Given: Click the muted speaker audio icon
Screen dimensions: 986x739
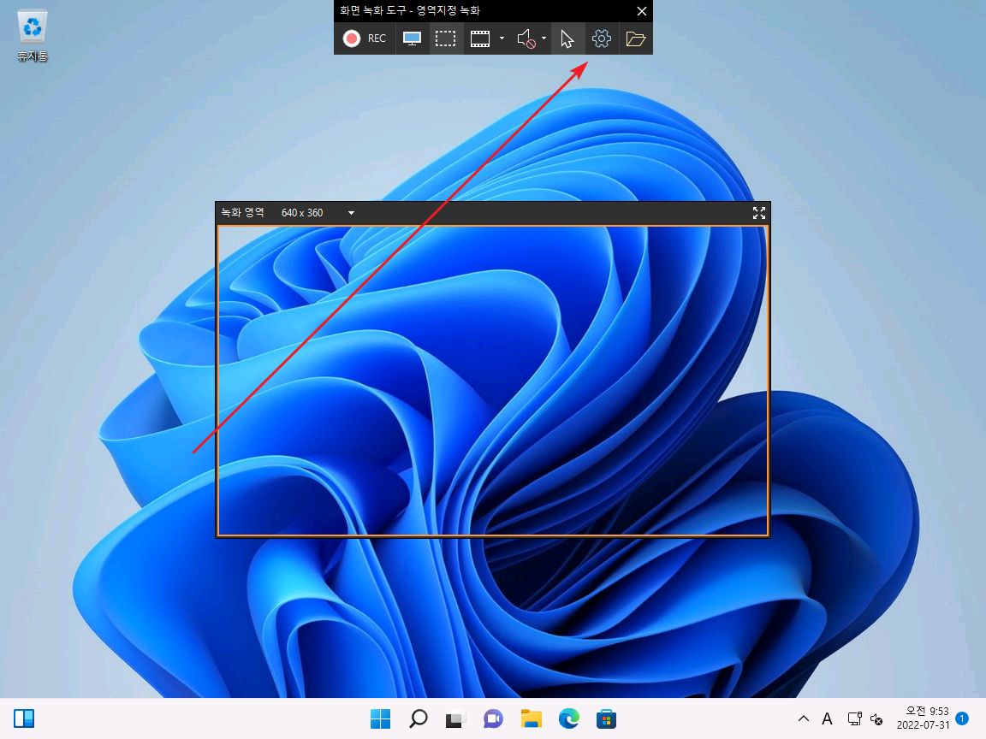Looking at the screenshot, I should tap(526, 38).
